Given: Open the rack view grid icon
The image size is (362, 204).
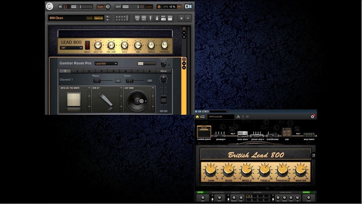Looking at the screenshot, I should 122,18.
